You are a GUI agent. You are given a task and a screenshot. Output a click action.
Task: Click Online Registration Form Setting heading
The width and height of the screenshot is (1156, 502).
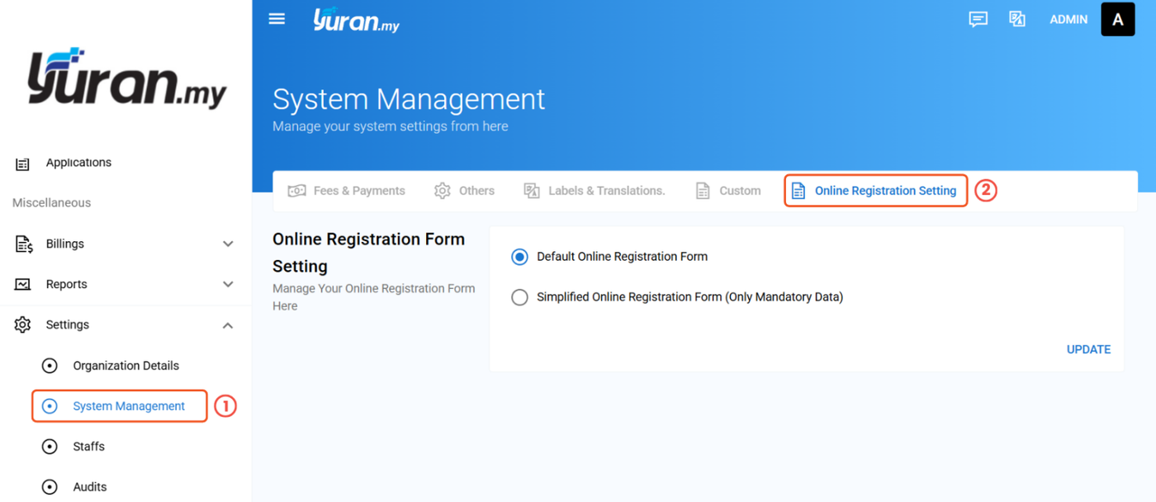(x=369, y=253)
